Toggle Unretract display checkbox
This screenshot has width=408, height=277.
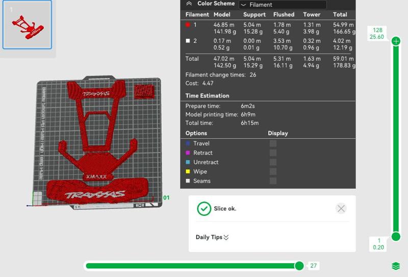(x=273, y=162)
